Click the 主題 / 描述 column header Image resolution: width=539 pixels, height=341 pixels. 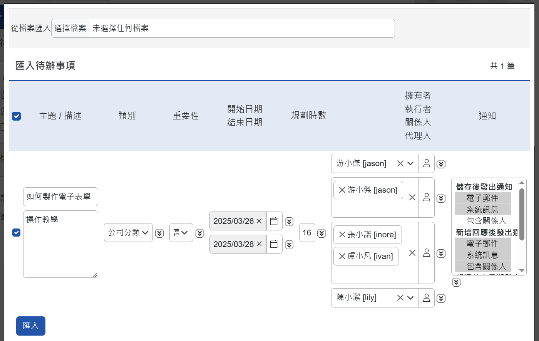60,116
